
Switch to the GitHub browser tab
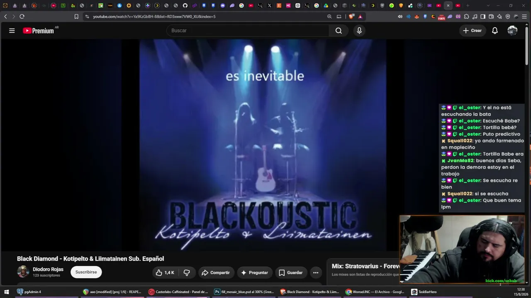click(185, 5)
